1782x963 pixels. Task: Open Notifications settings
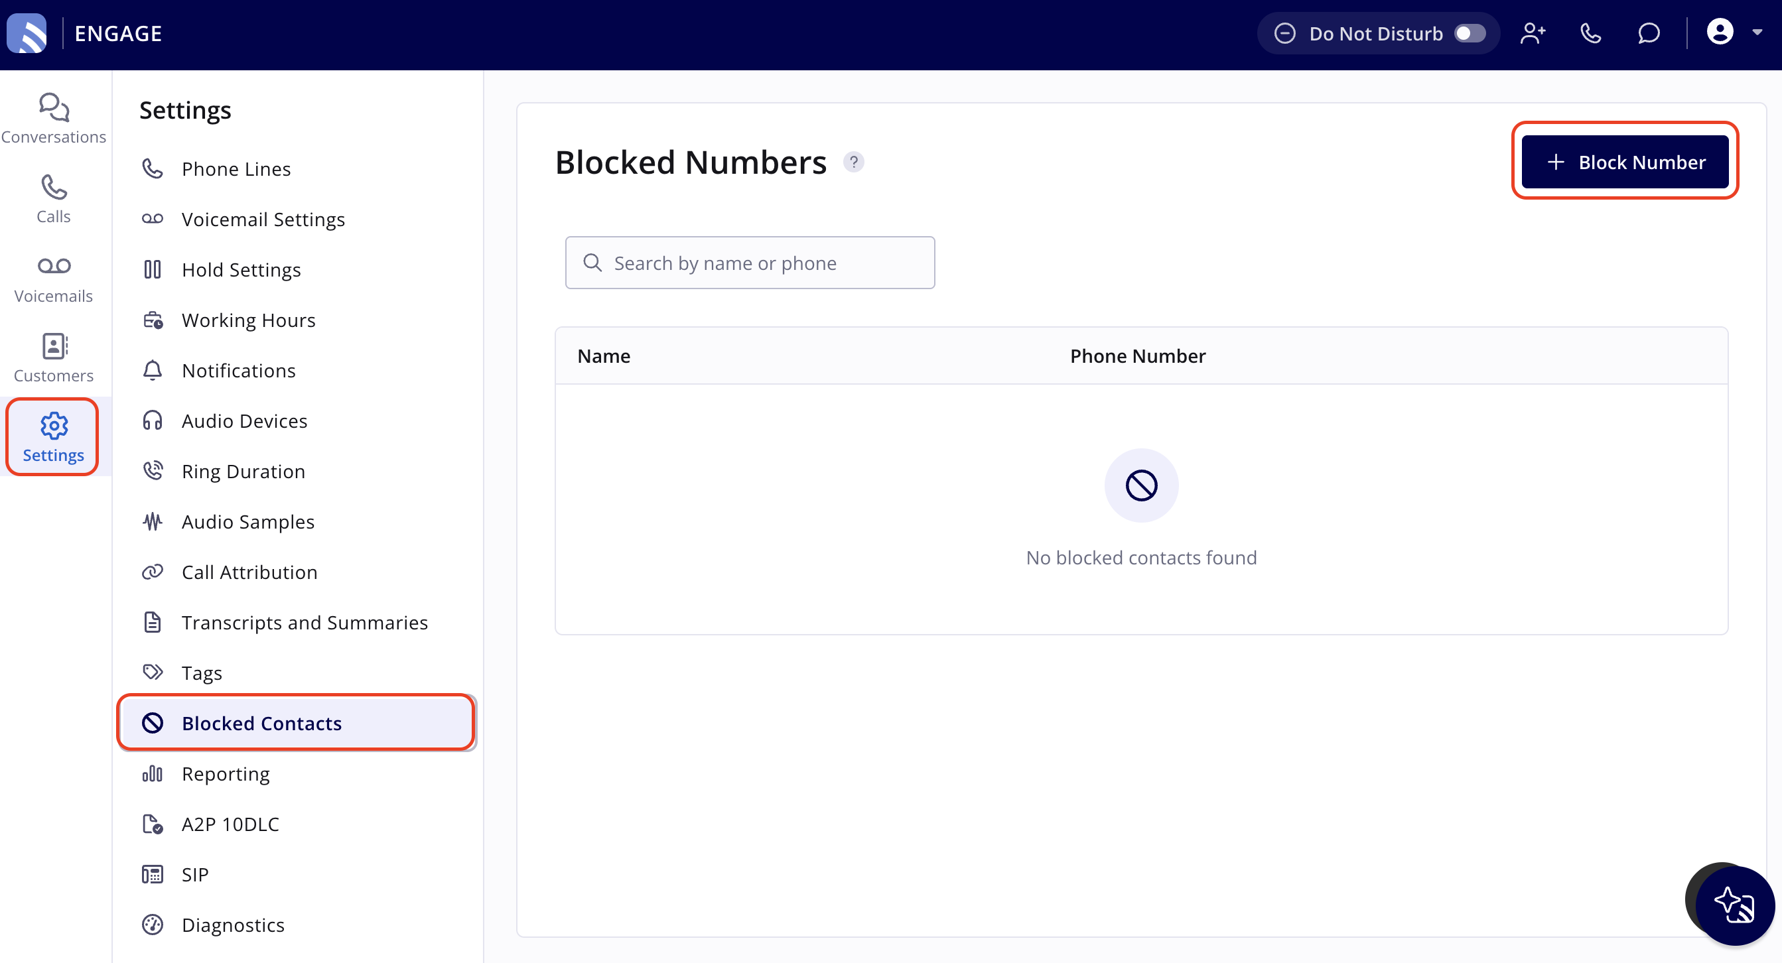coord(297,371)
